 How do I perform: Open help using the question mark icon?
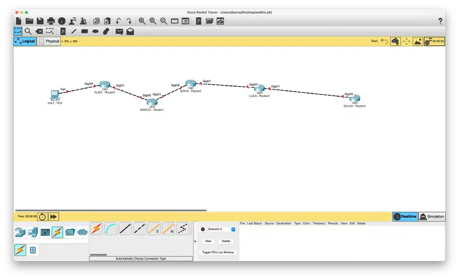440,21
